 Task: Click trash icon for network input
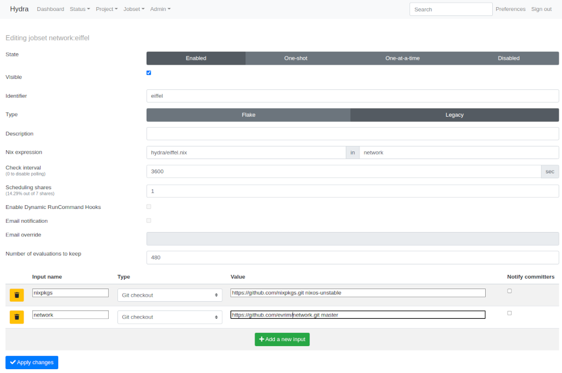[x=16, y=317]
